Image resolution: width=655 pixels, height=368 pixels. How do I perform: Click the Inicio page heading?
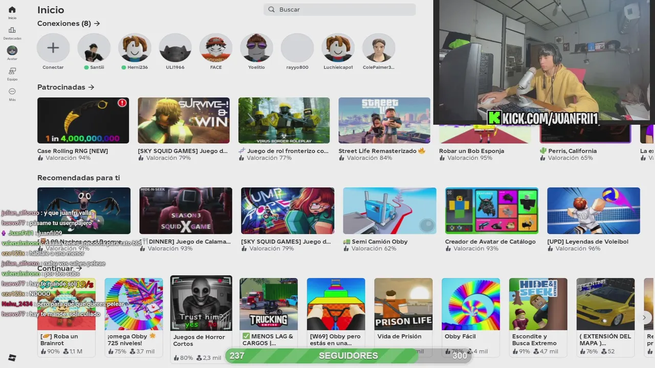51,10
